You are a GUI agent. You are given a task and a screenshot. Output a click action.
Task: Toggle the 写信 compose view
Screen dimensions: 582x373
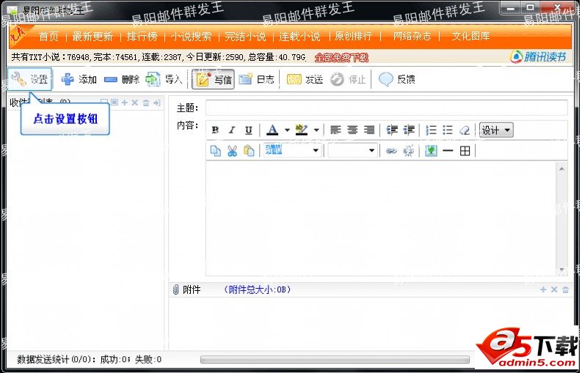coord(213,79)
